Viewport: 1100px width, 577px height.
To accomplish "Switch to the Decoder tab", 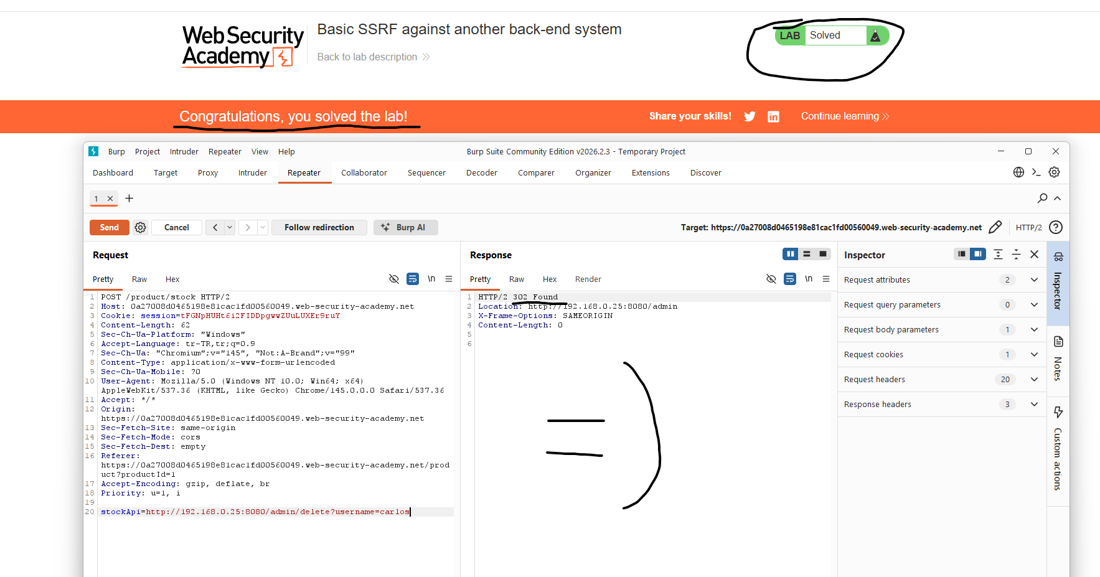I will coord(482,172).
